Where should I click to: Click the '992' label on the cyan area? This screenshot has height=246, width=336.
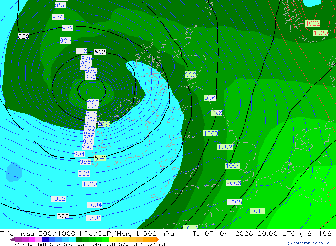click(87, 147)
